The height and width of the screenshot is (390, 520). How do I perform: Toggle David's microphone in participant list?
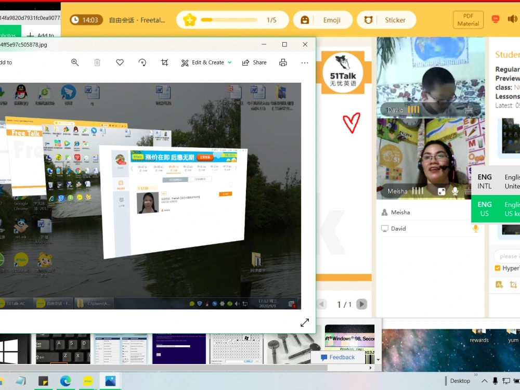pyautogui.click(x=476, y=228)
